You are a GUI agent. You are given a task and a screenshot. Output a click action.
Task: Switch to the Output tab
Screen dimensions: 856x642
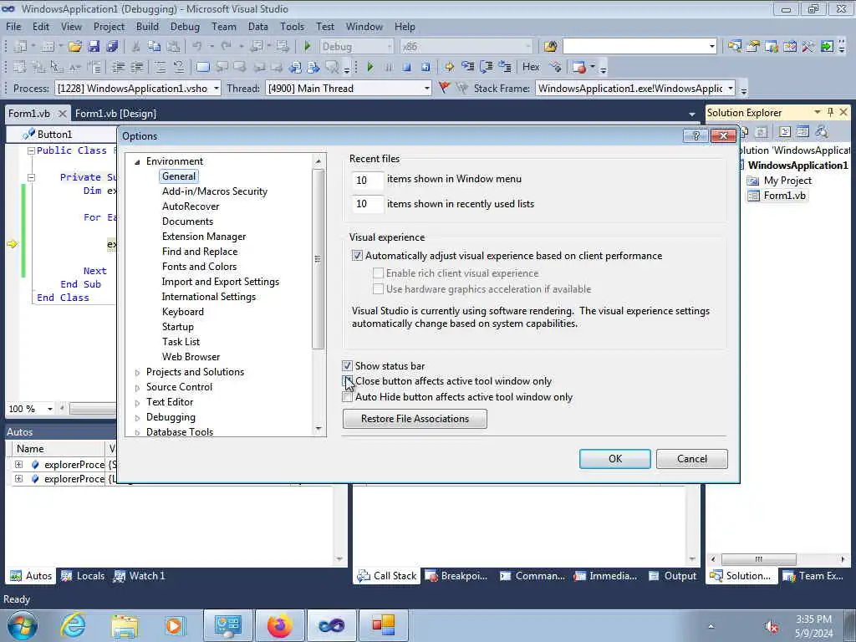click(x=673, y=575)
